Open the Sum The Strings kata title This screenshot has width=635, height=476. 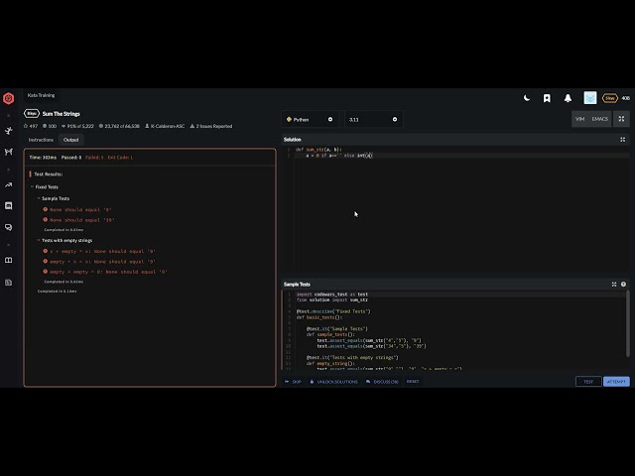pyautogui.click(x=62, y=114)
